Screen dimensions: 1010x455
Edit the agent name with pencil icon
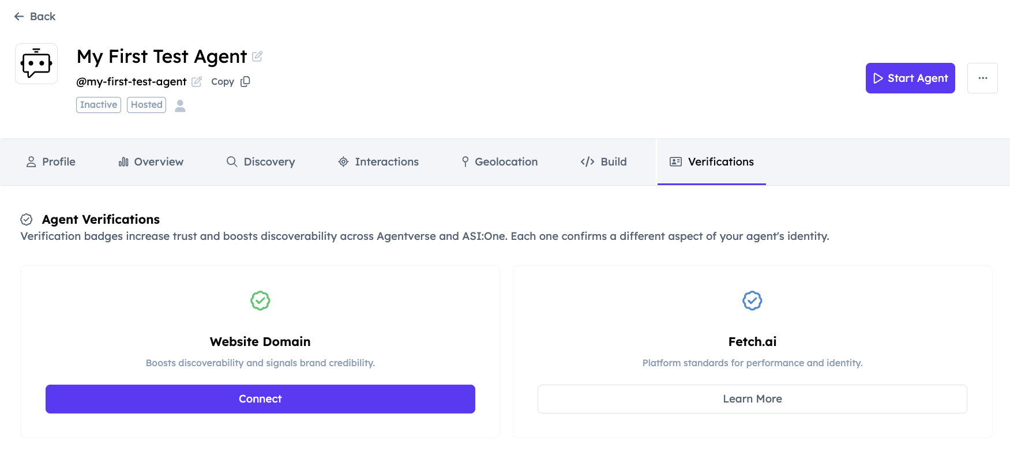point(257,57)
